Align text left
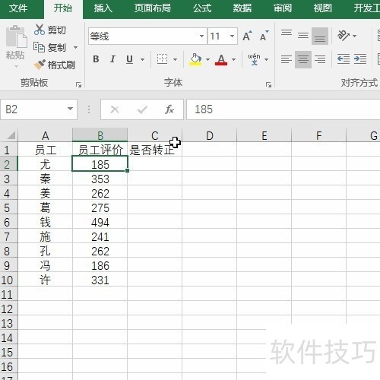 pyautogui.click(x=287, y=59)
